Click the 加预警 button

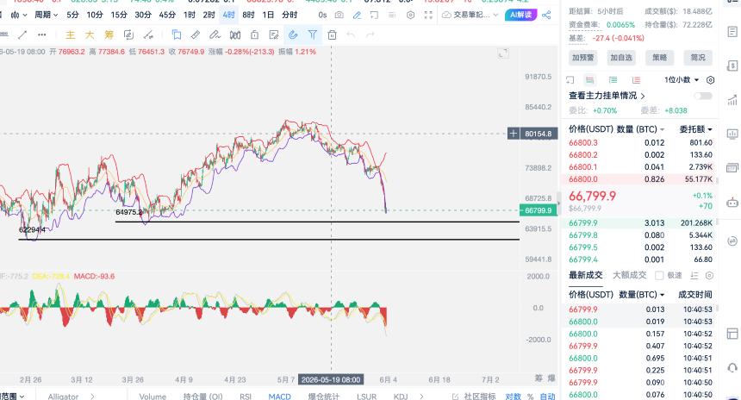click(582, 58)
